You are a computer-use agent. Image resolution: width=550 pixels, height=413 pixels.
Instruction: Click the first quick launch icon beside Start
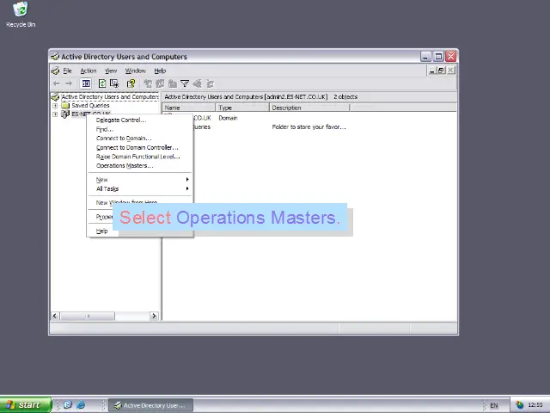tap(68, 405)
